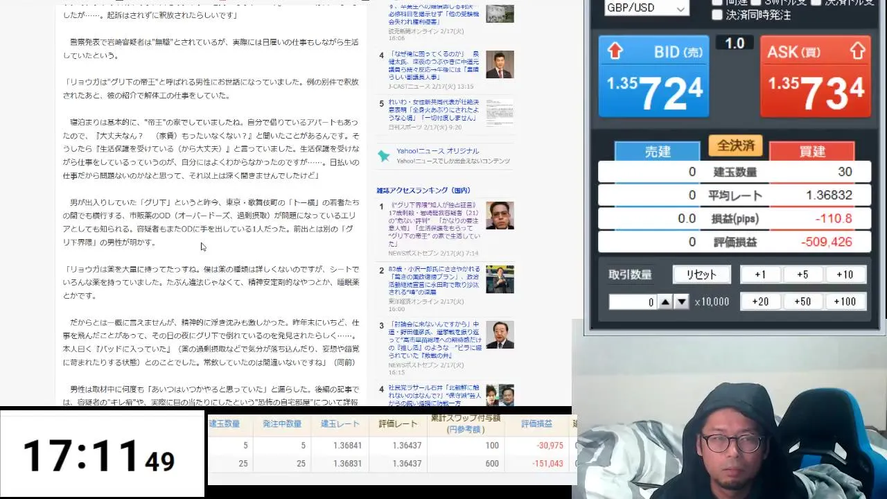
Task: Add 1 lot with the +1 button
Action: point(760,274)
